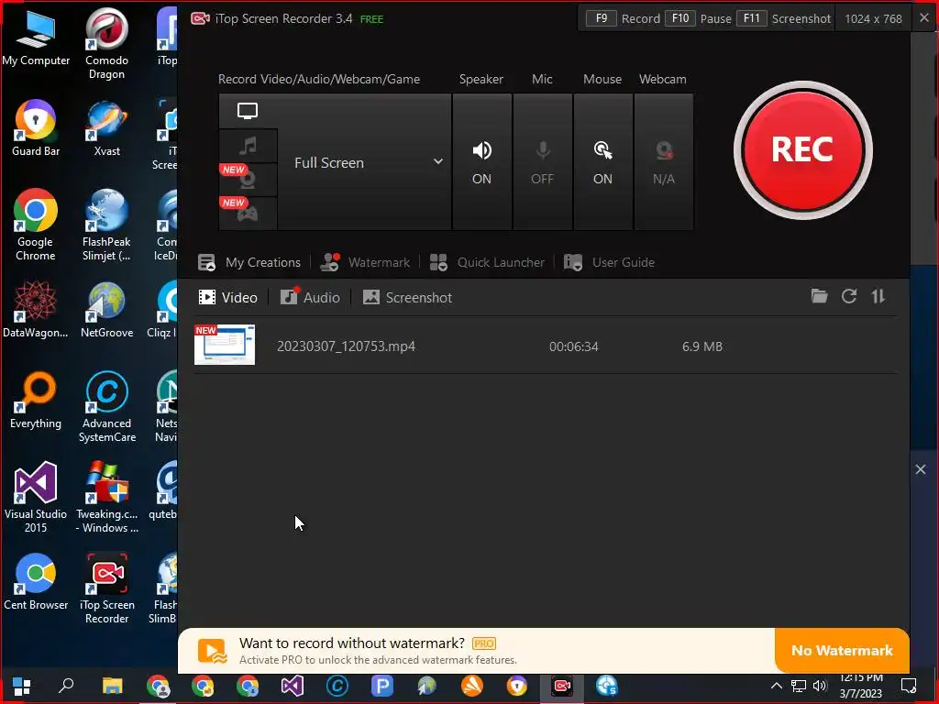This screenshot has width=939, height=704.
Task: Toggle the Speaker ON setting
Action: pyautogui.click(x=482, y=162)
